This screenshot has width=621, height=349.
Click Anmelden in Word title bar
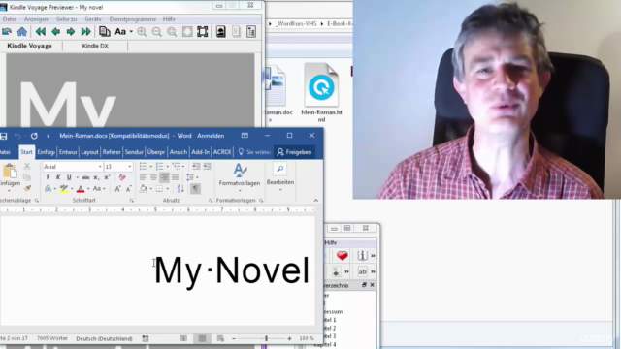click(211, 136)
